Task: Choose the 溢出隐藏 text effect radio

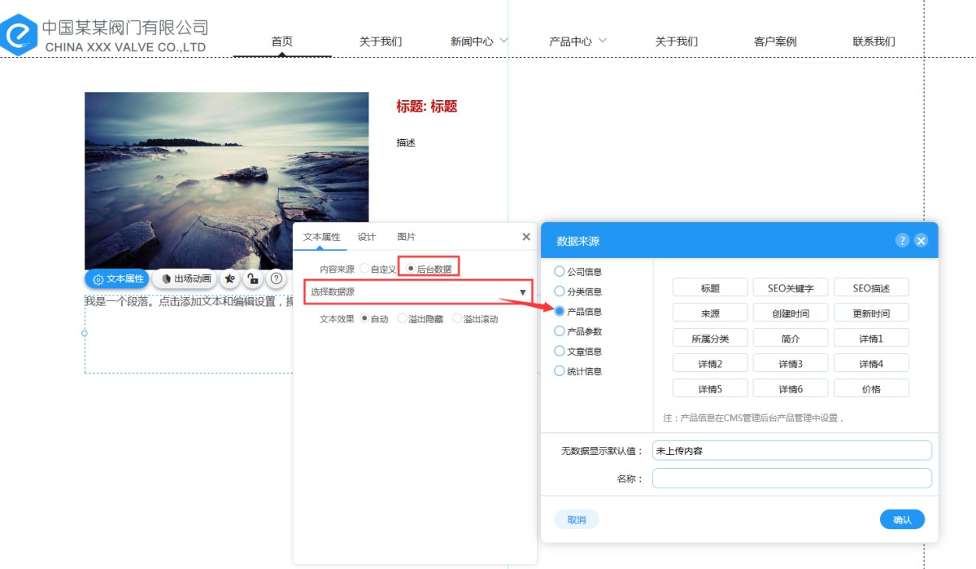Action: [402, 319]
